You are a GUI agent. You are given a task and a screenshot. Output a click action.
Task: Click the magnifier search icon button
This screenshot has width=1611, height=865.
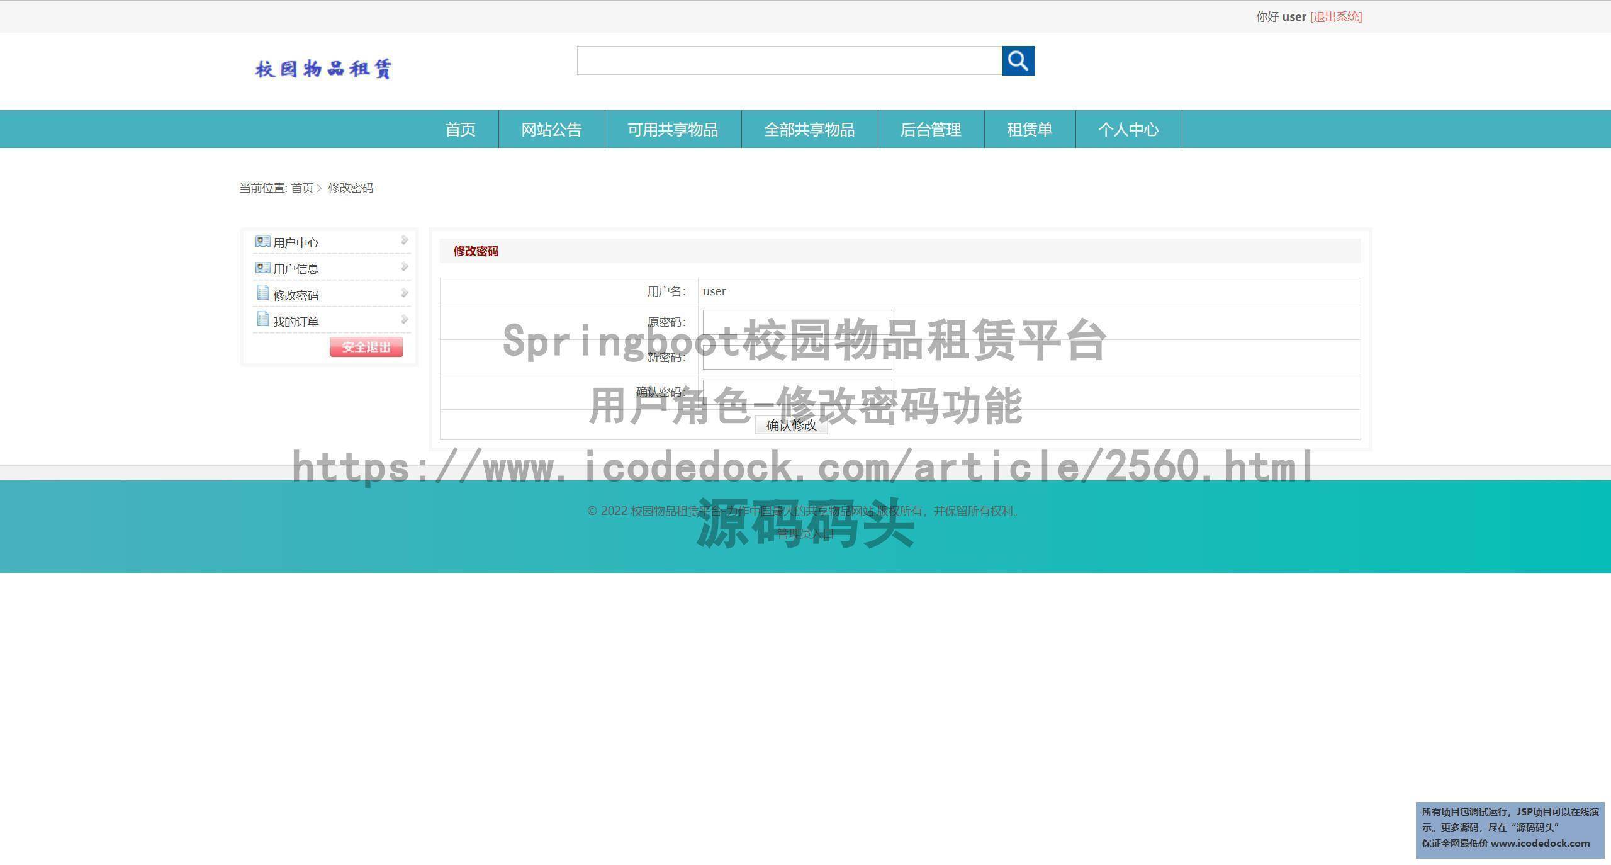click(x=1018, y=60)
